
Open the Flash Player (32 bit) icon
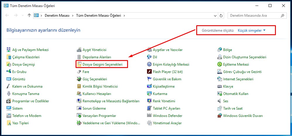[x=149, y=72]
